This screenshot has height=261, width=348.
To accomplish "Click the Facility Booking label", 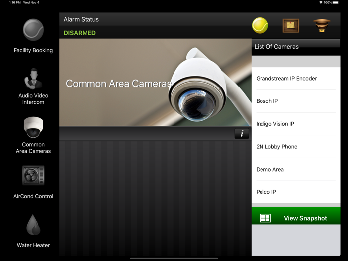I will point(33,50).
